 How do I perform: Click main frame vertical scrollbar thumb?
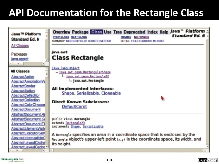pos(208,36)
